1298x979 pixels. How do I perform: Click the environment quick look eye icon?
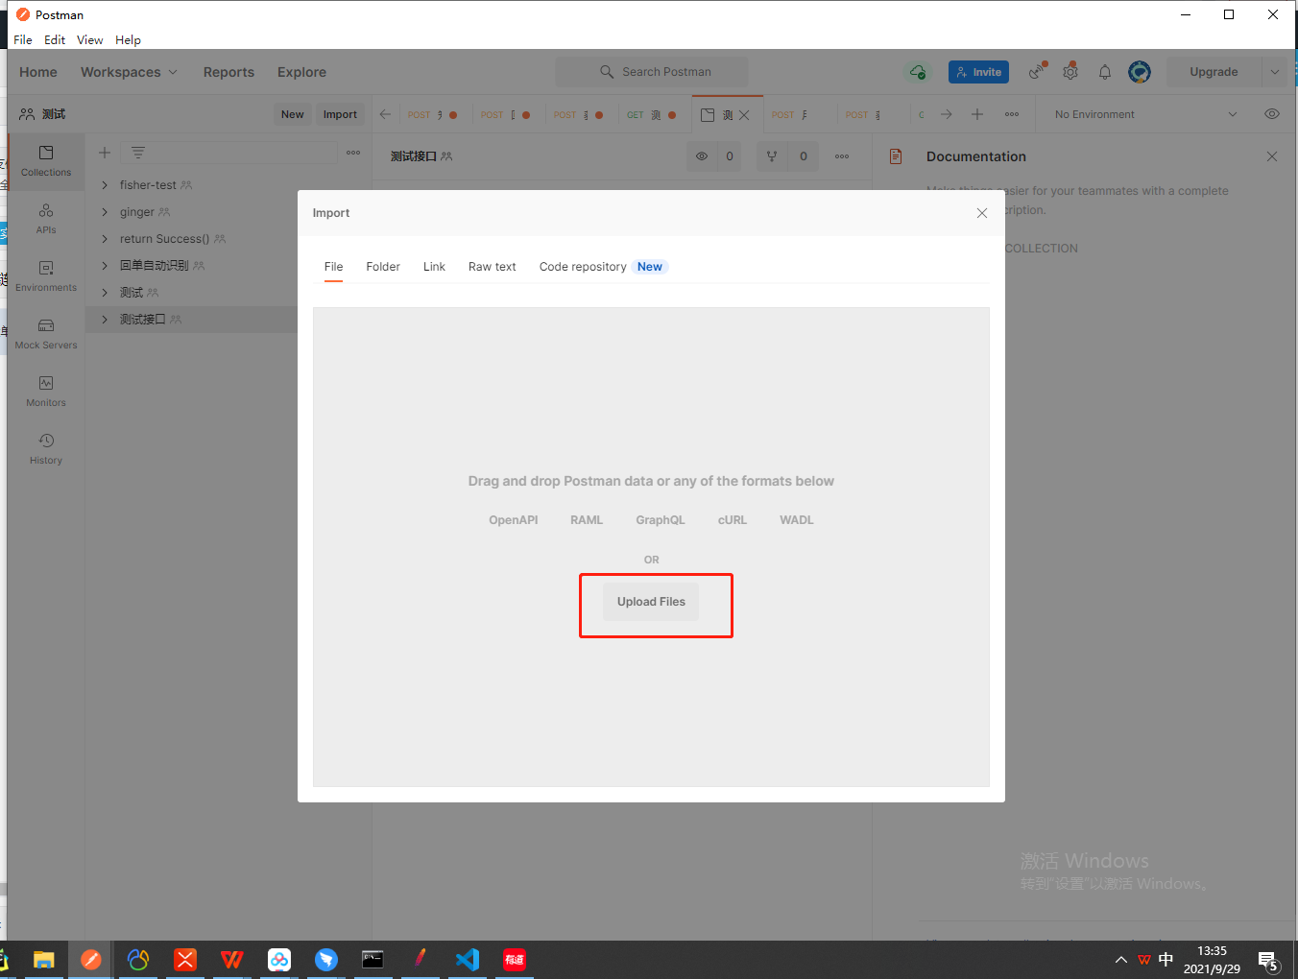pos(1272,114)
